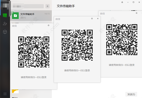Minimize the main WeChat window
Screen dimensions: 142x98
coord(128,2)
